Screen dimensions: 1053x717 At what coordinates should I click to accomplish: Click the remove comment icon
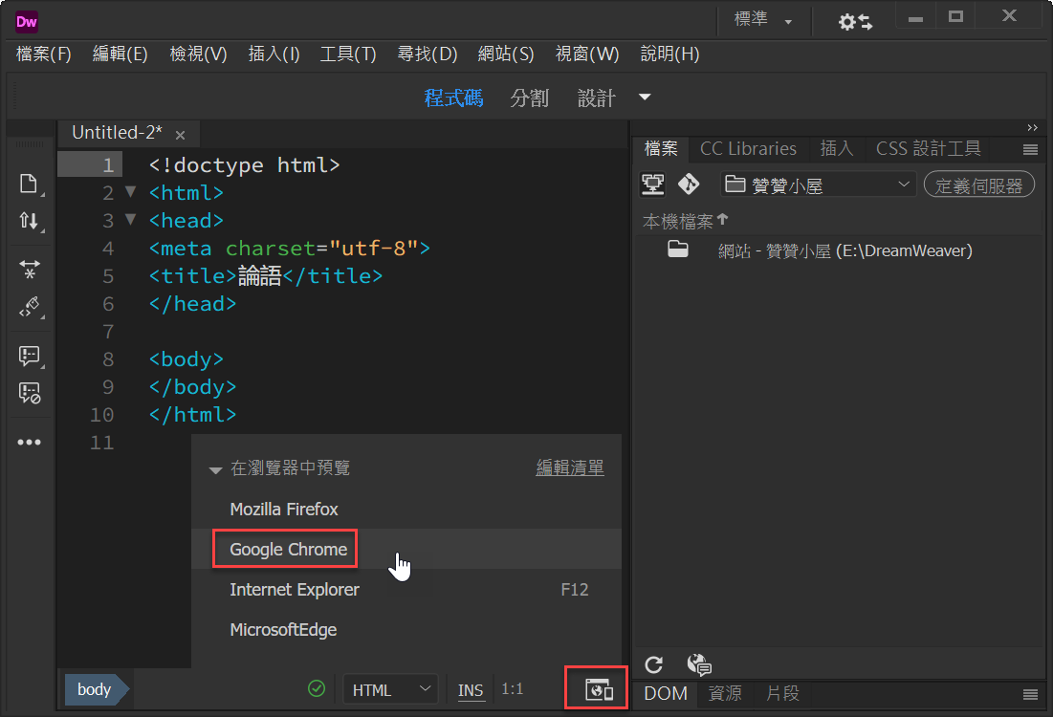click(29, 393)
